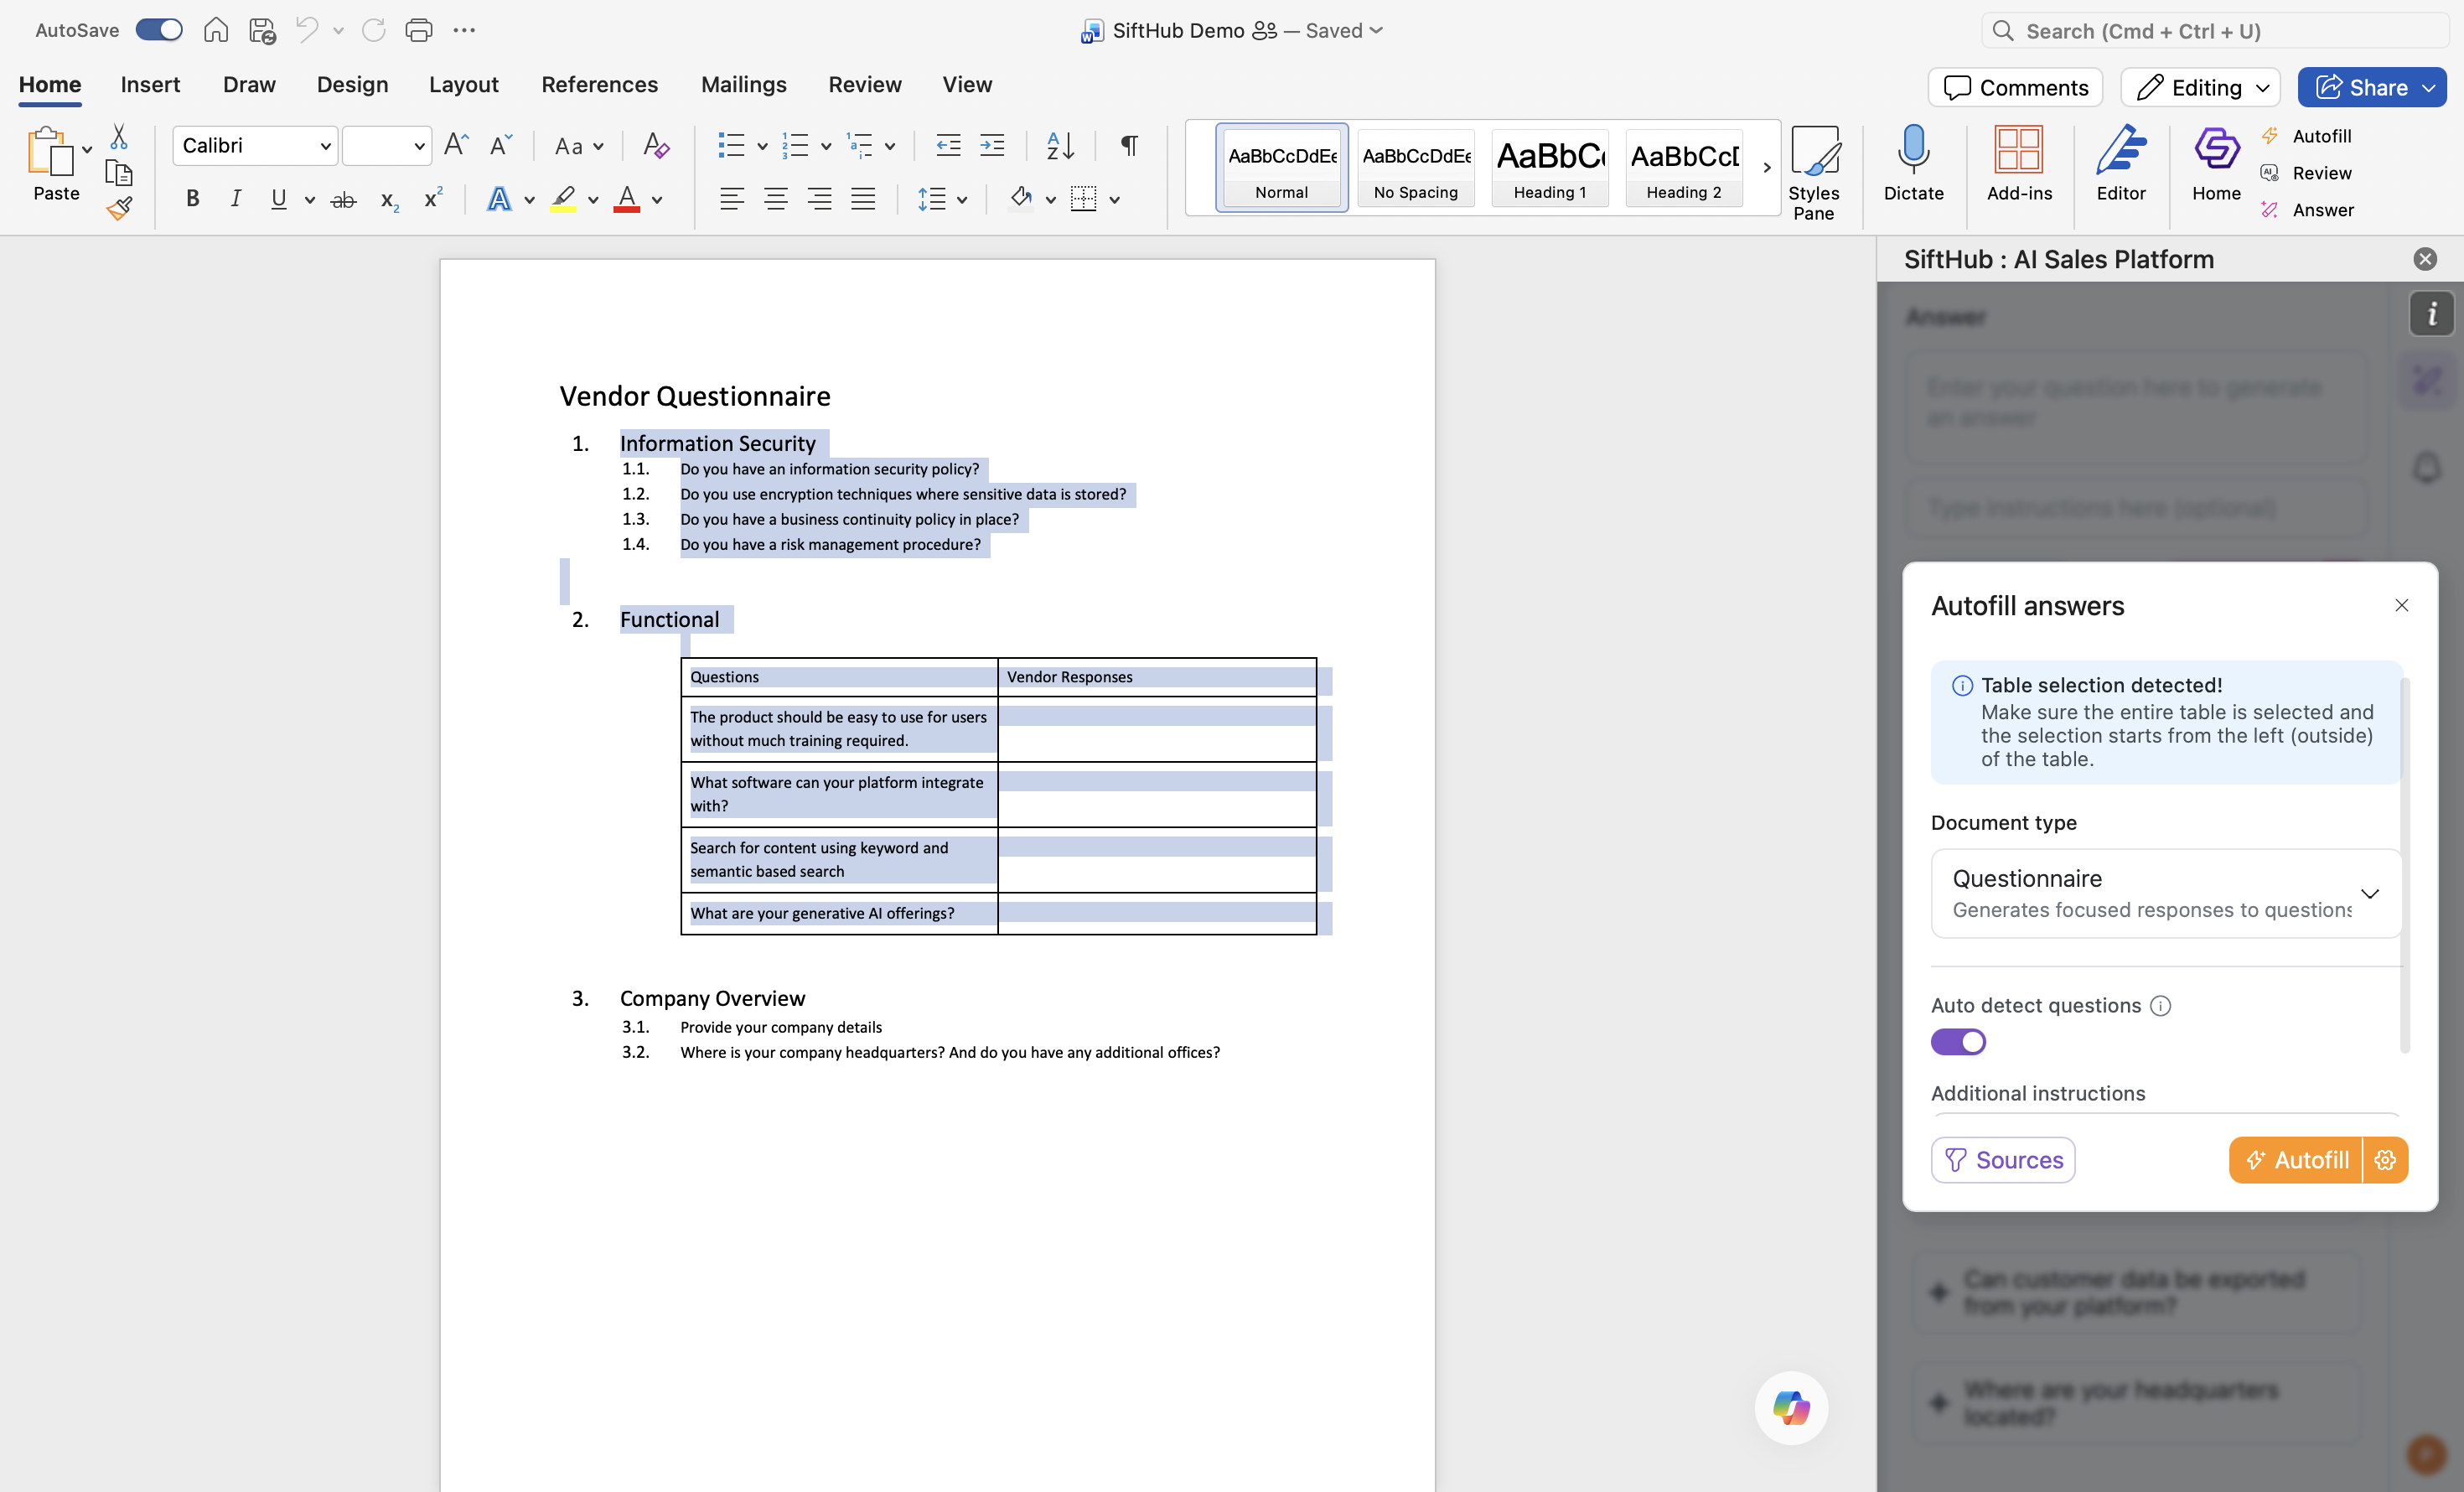Show paragraph marks with pilcrow icon
2464x1492 pixels.
coord(1128,146)
